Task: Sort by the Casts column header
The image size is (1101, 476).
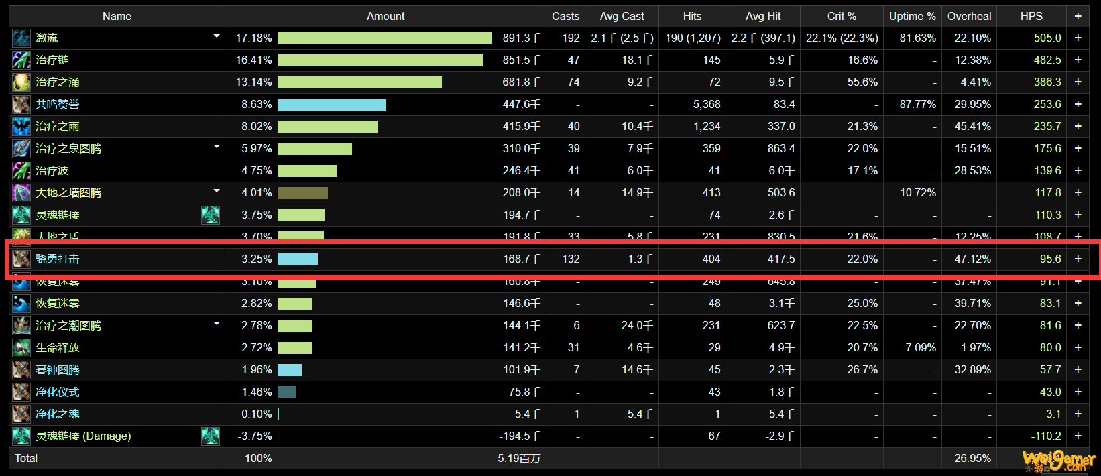Action: coord(566,17)
